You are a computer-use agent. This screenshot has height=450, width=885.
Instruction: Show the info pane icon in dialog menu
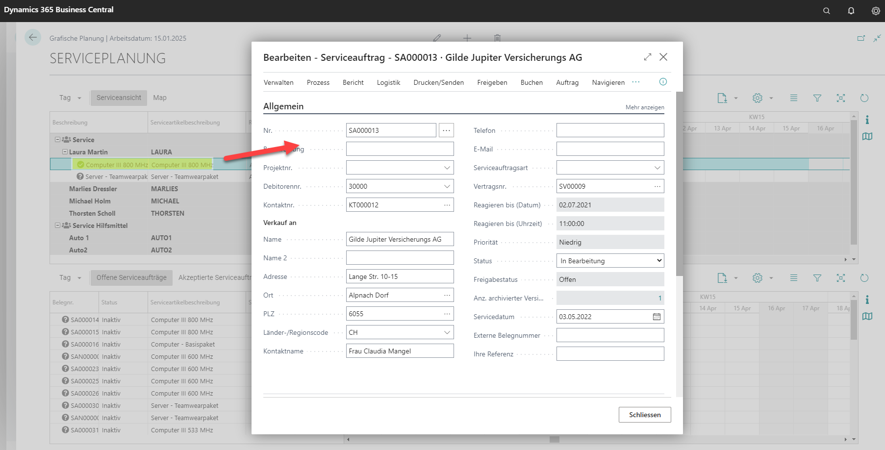(x=663, y=82)
